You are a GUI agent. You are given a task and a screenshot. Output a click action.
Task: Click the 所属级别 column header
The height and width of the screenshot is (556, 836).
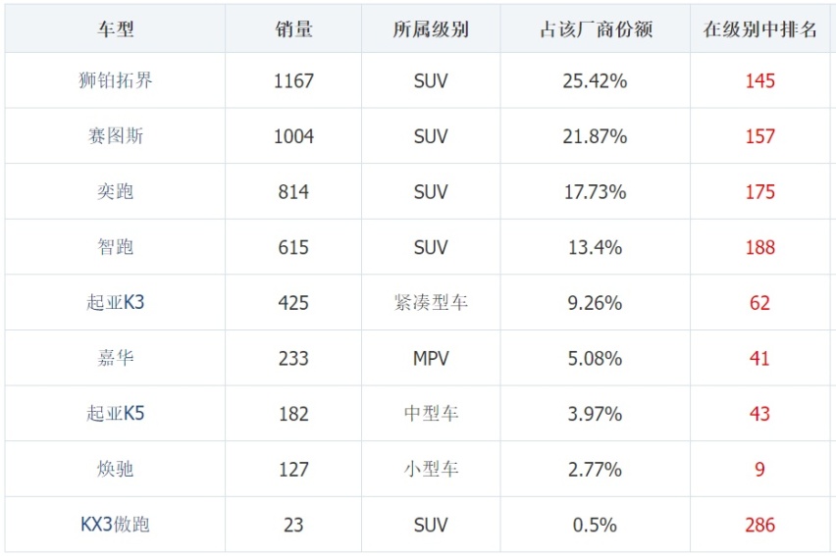coord(431,28)
